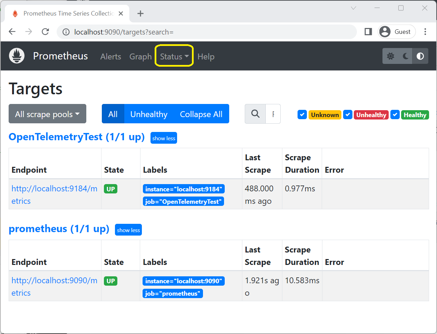Click OpenTelemetryTest (1/1 up) heading link

(x=77, y=137)
